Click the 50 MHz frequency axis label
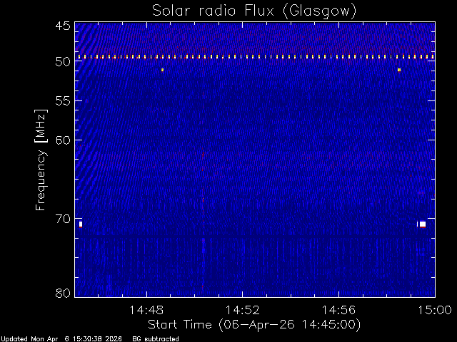 63,62
